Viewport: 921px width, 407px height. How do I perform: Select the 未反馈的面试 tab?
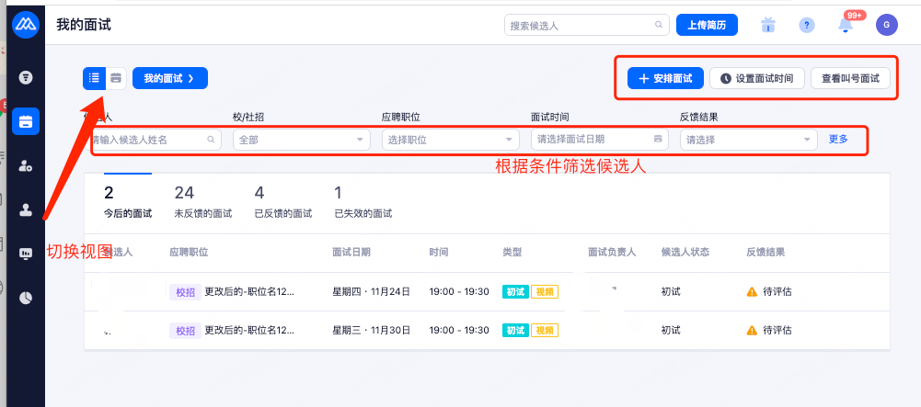[202, 201]
